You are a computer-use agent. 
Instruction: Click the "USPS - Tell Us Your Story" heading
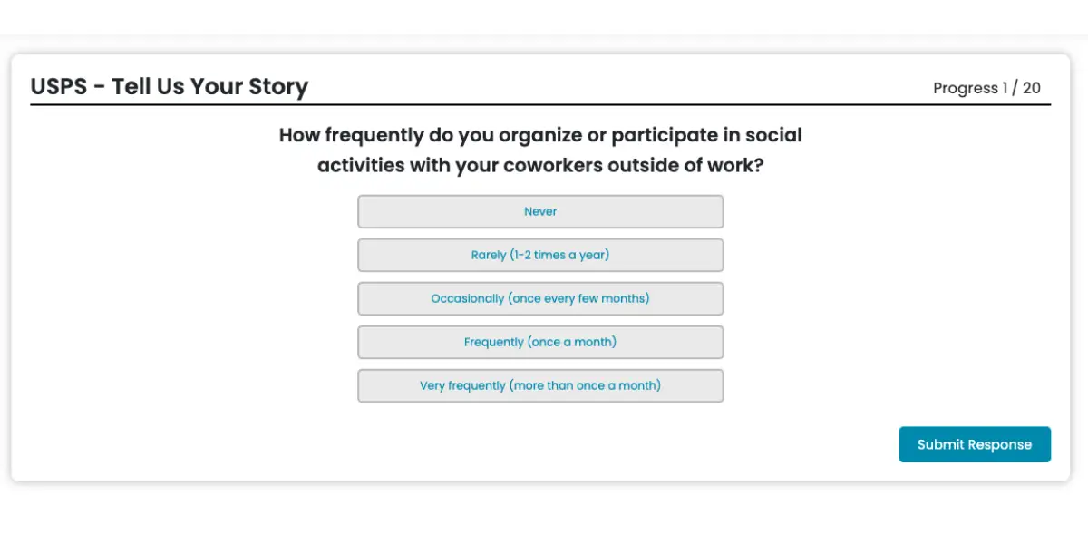point(170,86)
